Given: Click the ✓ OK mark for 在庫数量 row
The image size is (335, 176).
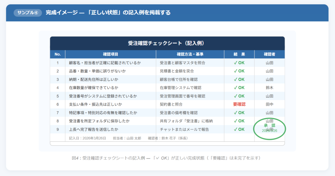Looking at the screenshot, I should coord(239,88).
